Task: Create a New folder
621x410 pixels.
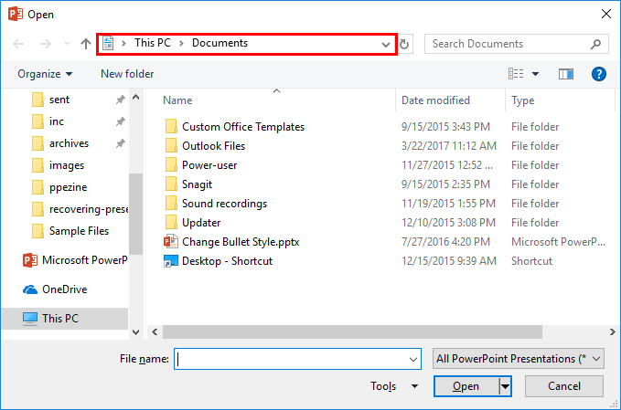Action: pyautogui.click(x=127, y=74)
